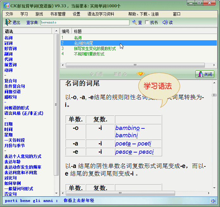Select 形容词 in the grammar list
This screenshot has height=207, width=220.
pyautogui.click(x=10, y=49)
